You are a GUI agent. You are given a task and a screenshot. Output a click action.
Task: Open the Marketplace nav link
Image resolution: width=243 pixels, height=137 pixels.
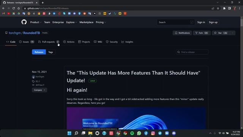86,22
